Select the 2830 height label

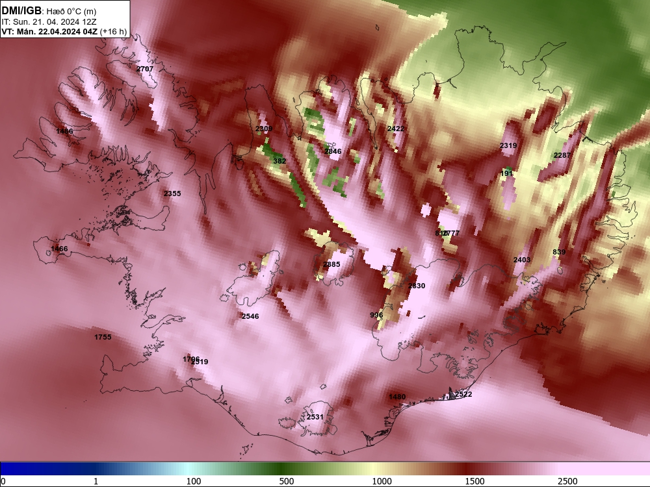pos(417,285)
